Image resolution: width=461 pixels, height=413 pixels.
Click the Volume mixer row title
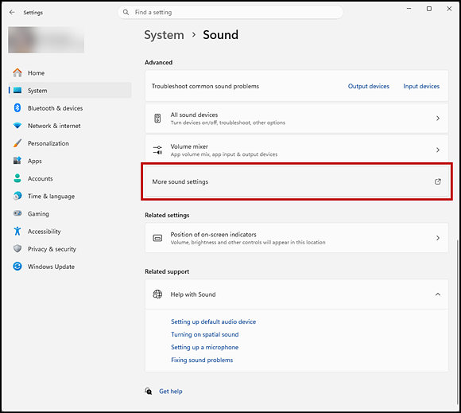189,146
